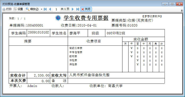
Task: Click the page number field showing 1
Action: point(56,9)
